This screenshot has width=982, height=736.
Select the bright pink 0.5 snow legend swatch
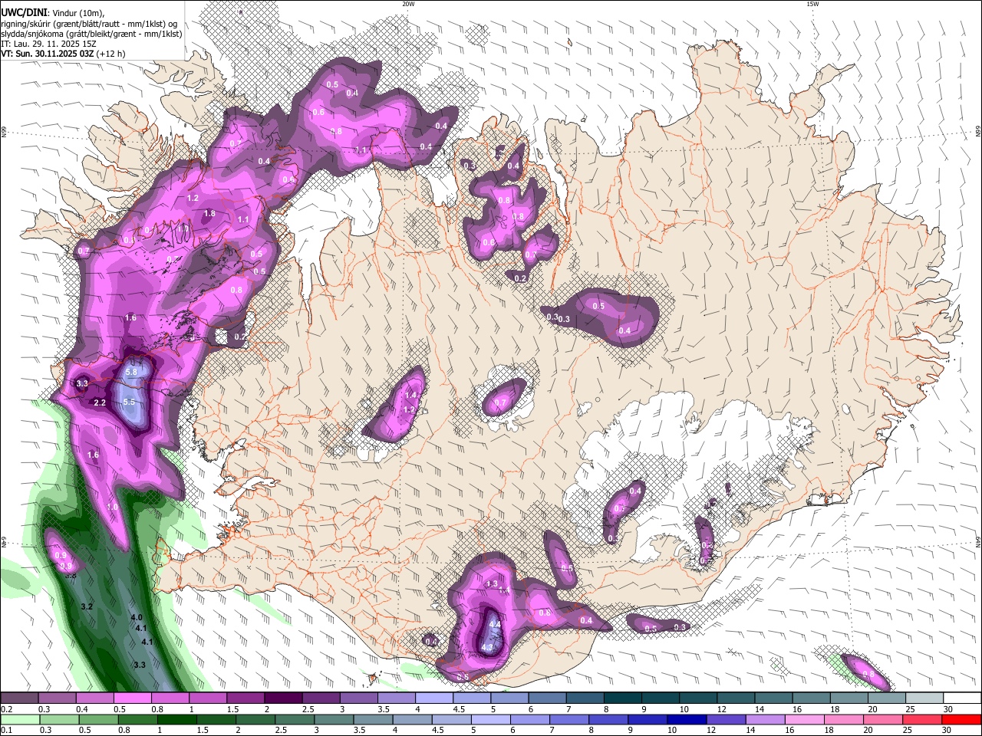point(133,698)
